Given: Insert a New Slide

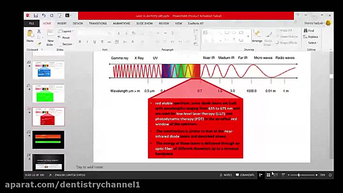Looking at the screenshot, I should 50,37.
